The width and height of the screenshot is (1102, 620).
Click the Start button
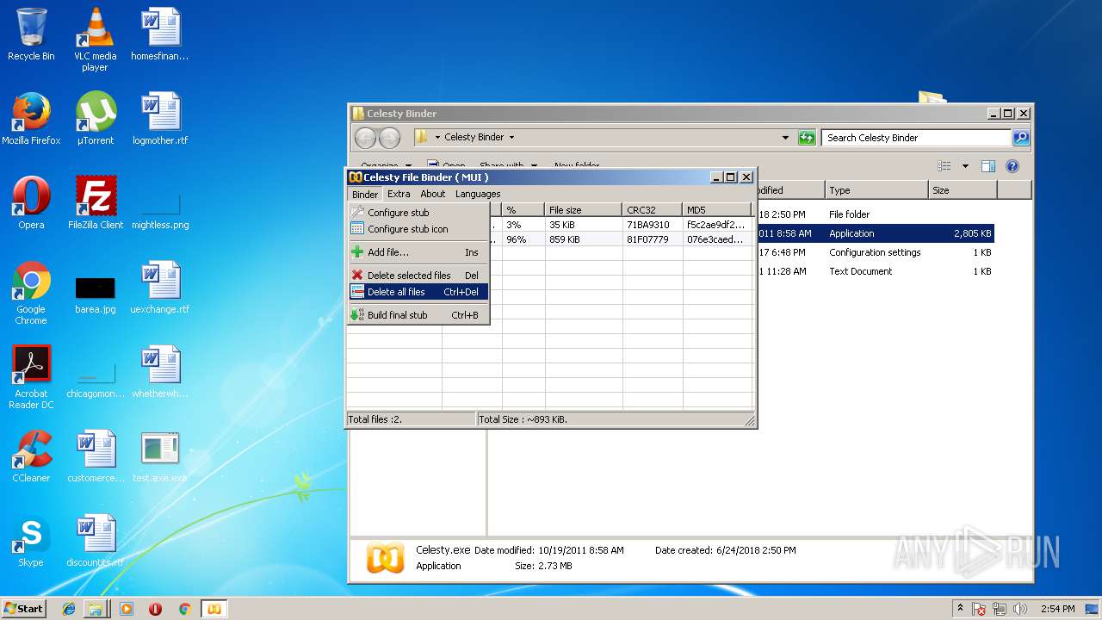pos(24,609)
